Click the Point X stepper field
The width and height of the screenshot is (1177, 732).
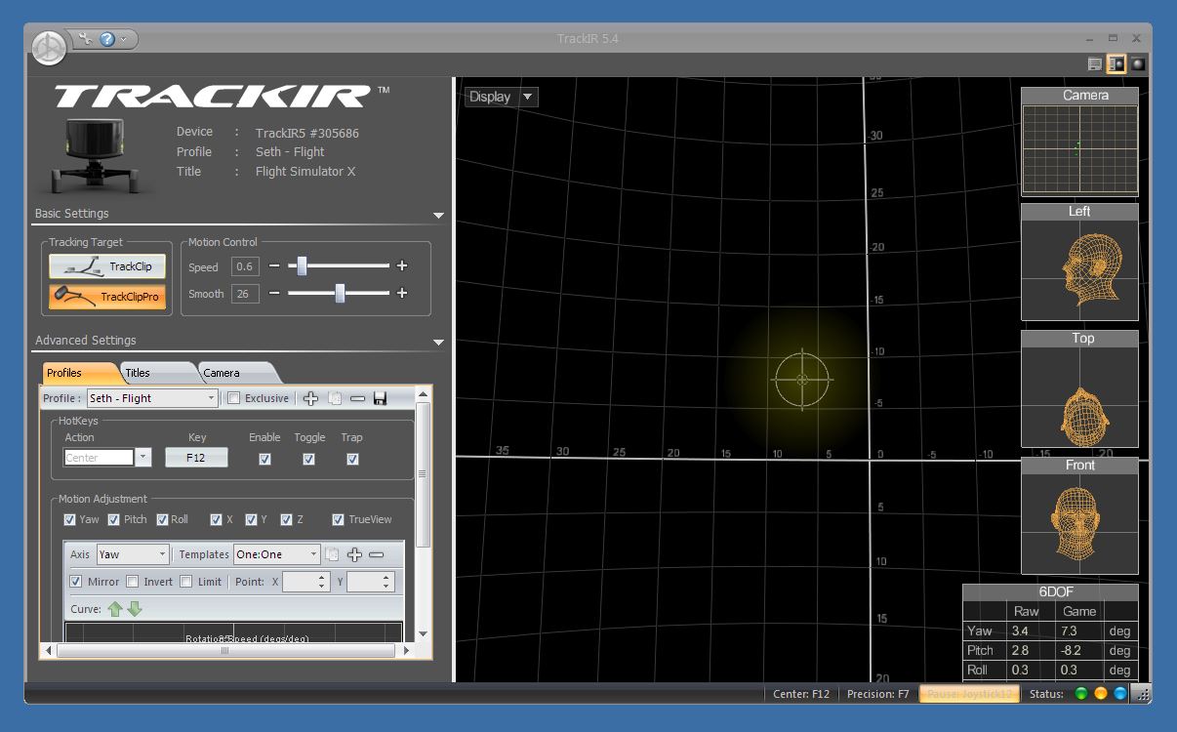306,582
